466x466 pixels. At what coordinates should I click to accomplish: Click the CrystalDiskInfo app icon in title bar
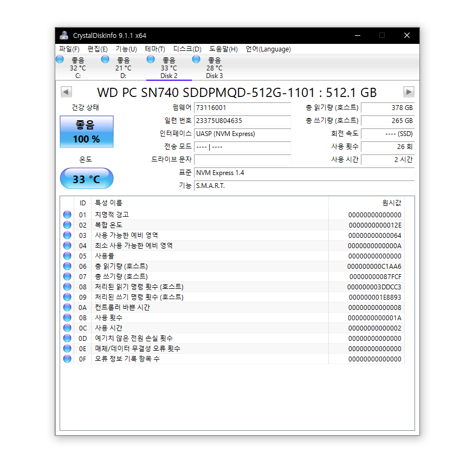pos(64,35)
